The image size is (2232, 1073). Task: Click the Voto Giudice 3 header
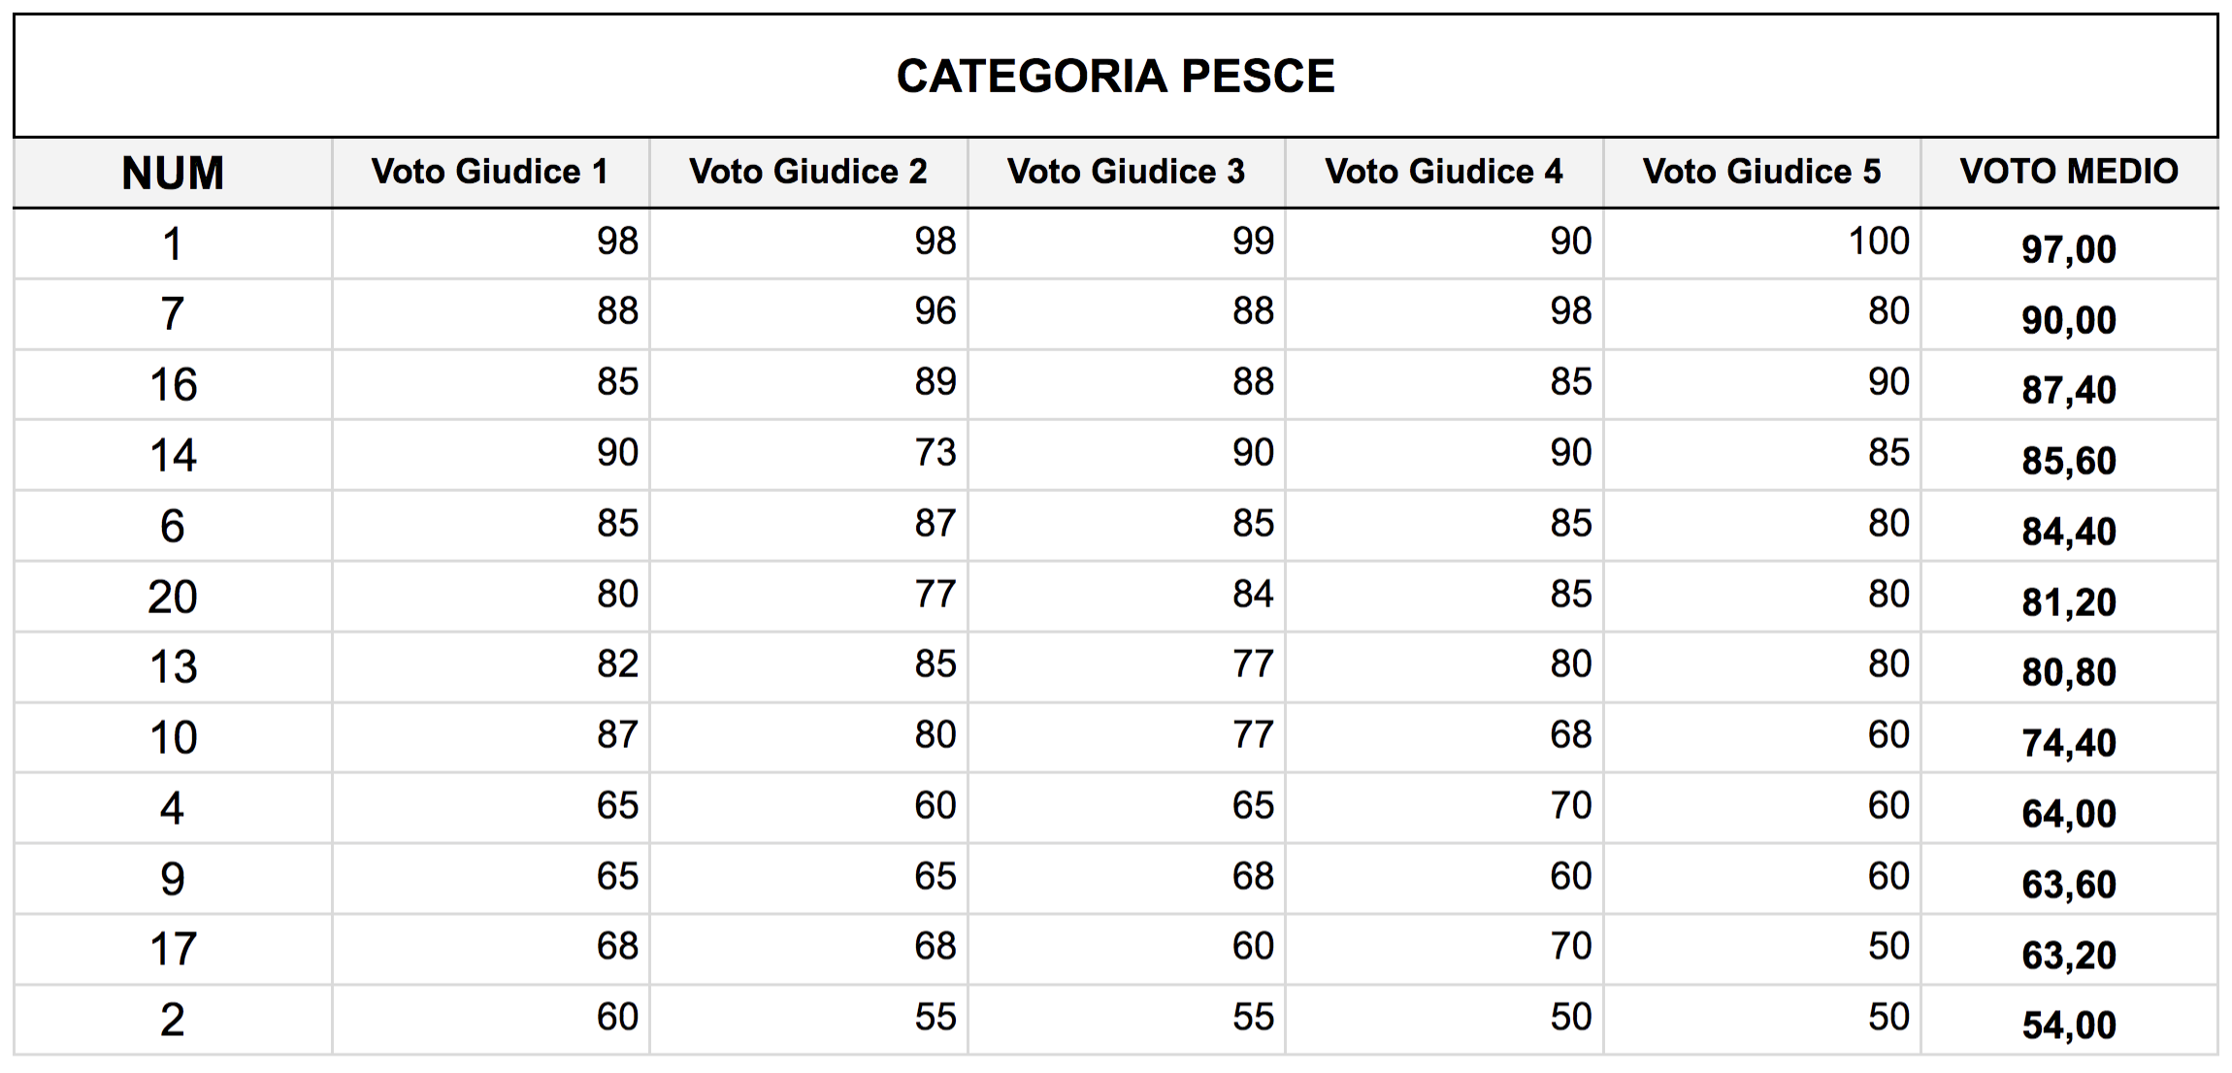(1126, 173)
